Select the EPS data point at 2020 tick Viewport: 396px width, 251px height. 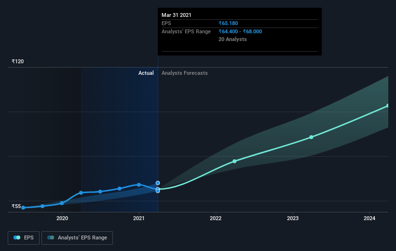coord(62,203)
